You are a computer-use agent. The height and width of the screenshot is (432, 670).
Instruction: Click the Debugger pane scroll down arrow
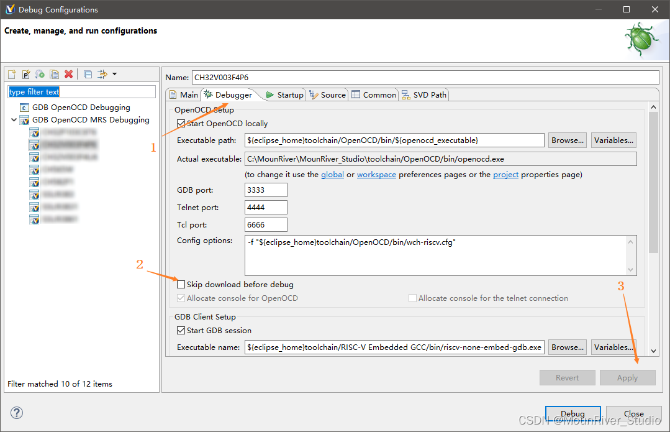(x=653, y=351)
